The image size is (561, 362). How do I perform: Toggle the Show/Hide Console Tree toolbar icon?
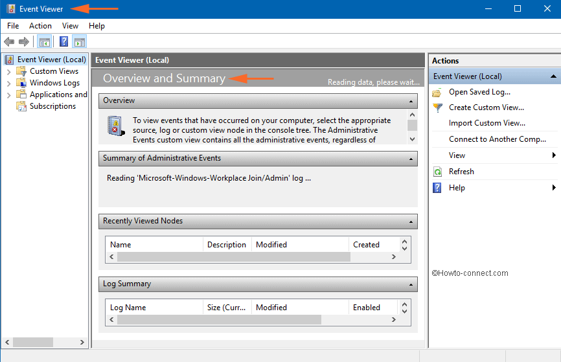(44, 42)
